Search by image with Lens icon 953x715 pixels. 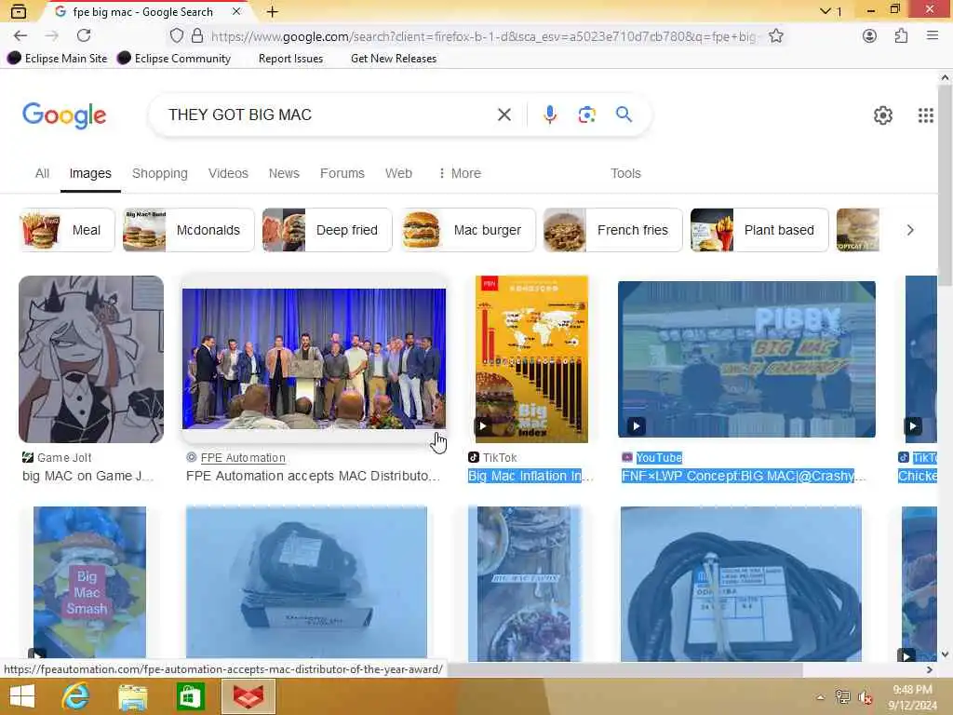click(586, 115)
